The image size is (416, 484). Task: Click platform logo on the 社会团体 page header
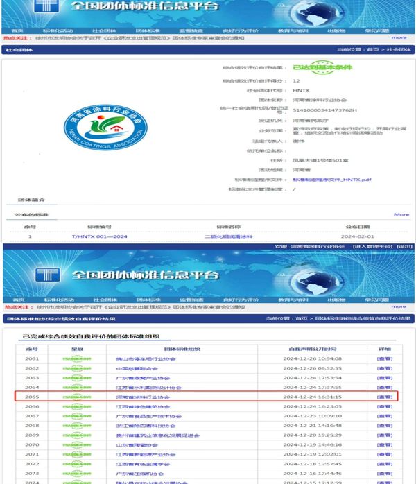tap(46, 6)
